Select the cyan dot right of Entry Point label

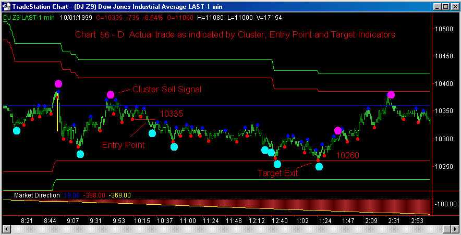(x=152, y=133)
